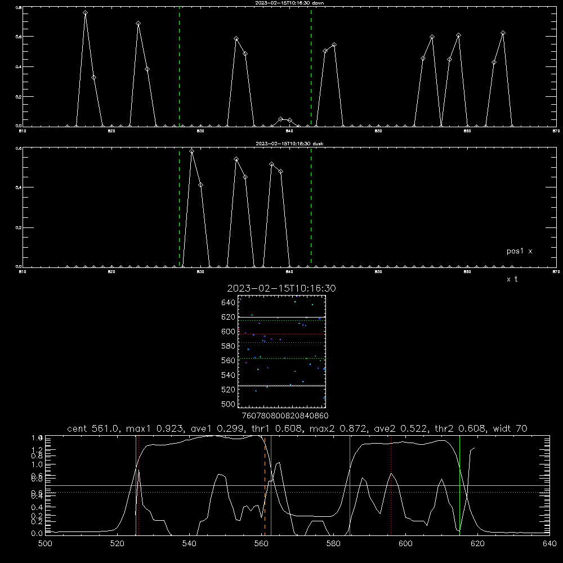Click the second-tallest dawn peak marker near 823
563x563 pixels.
[138, 24]
